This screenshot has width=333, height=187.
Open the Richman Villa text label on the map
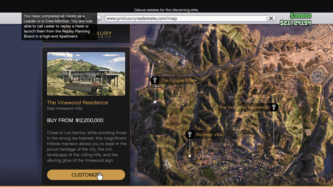point(209,134)
